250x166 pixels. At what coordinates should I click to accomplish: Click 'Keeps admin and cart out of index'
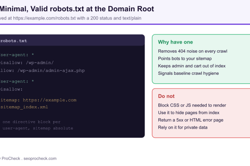pos(192,66)
